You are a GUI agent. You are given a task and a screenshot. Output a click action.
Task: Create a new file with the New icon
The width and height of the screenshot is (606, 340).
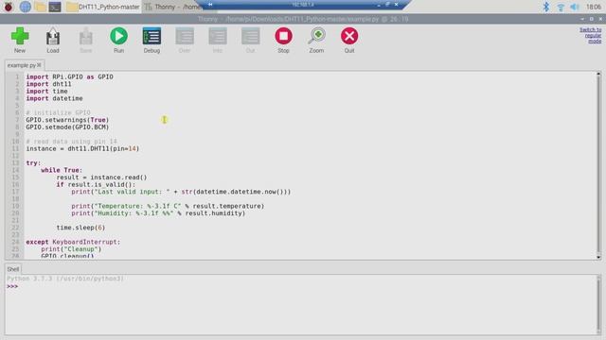20,40
